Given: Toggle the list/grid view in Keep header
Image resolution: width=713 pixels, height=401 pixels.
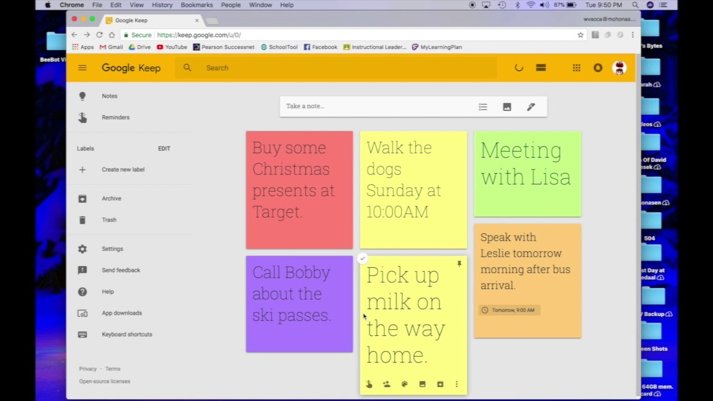Looking at the screenshot, I should click(x=541, y=67).
